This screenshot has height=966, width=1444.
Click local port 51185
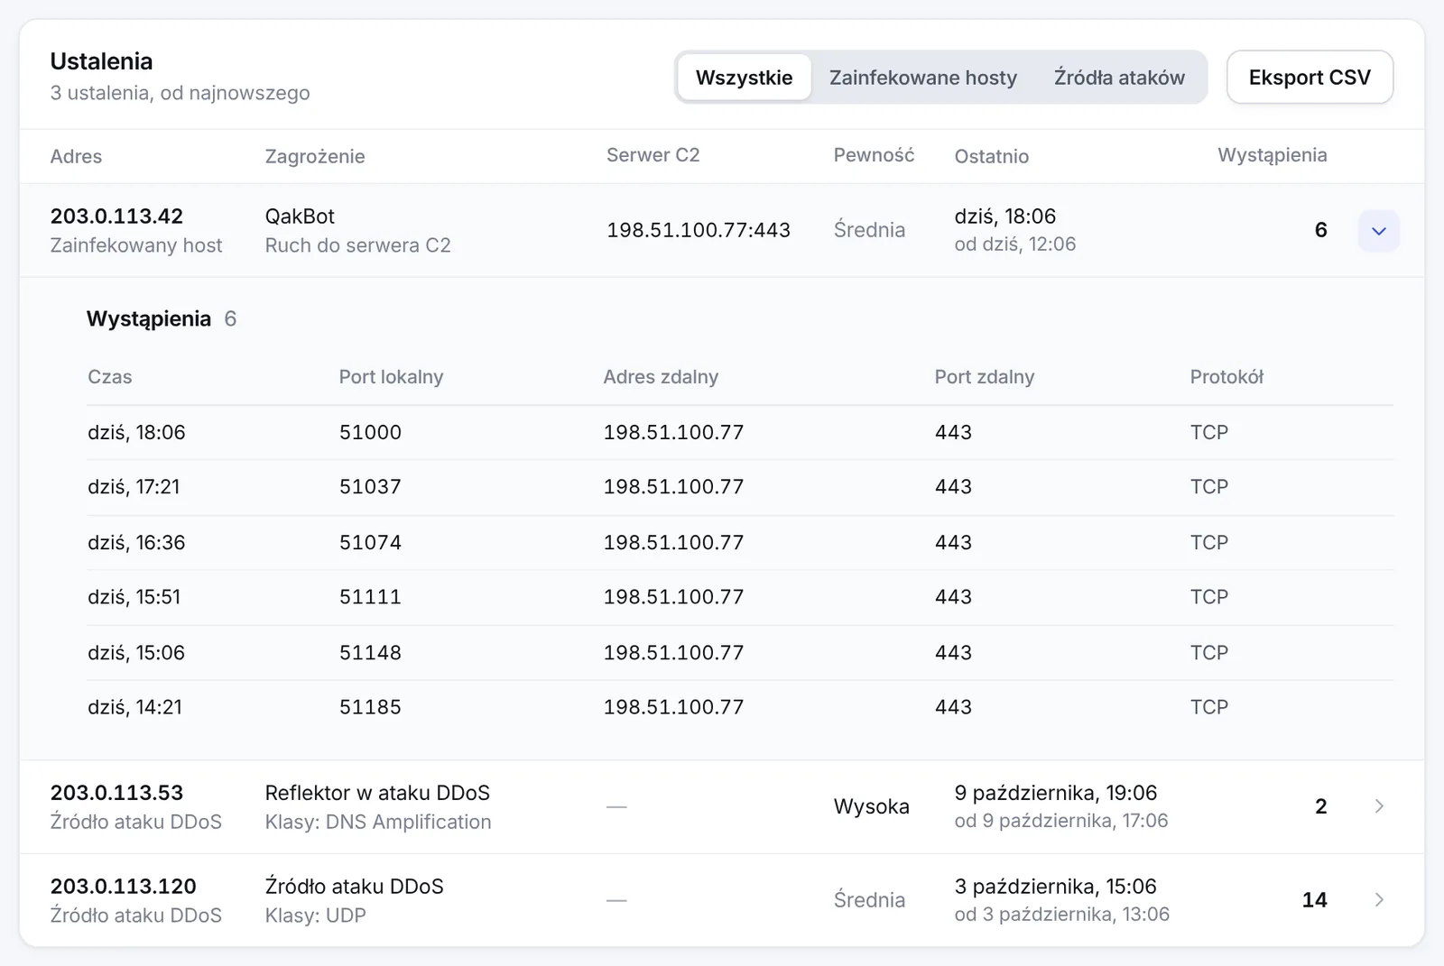pos(370,707)
